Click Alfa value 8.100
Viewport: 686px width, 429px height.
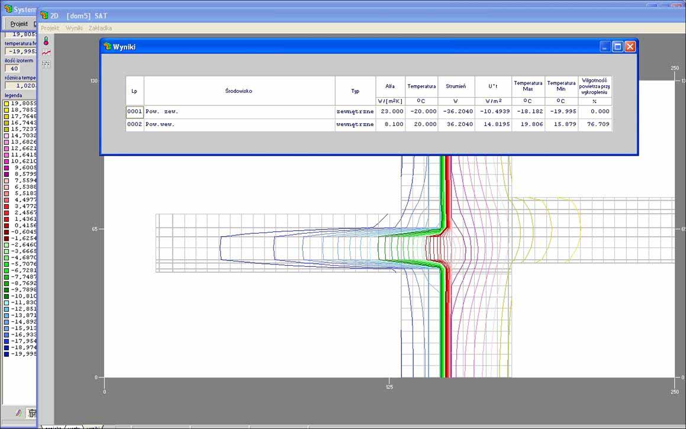(x=390, y=124)
